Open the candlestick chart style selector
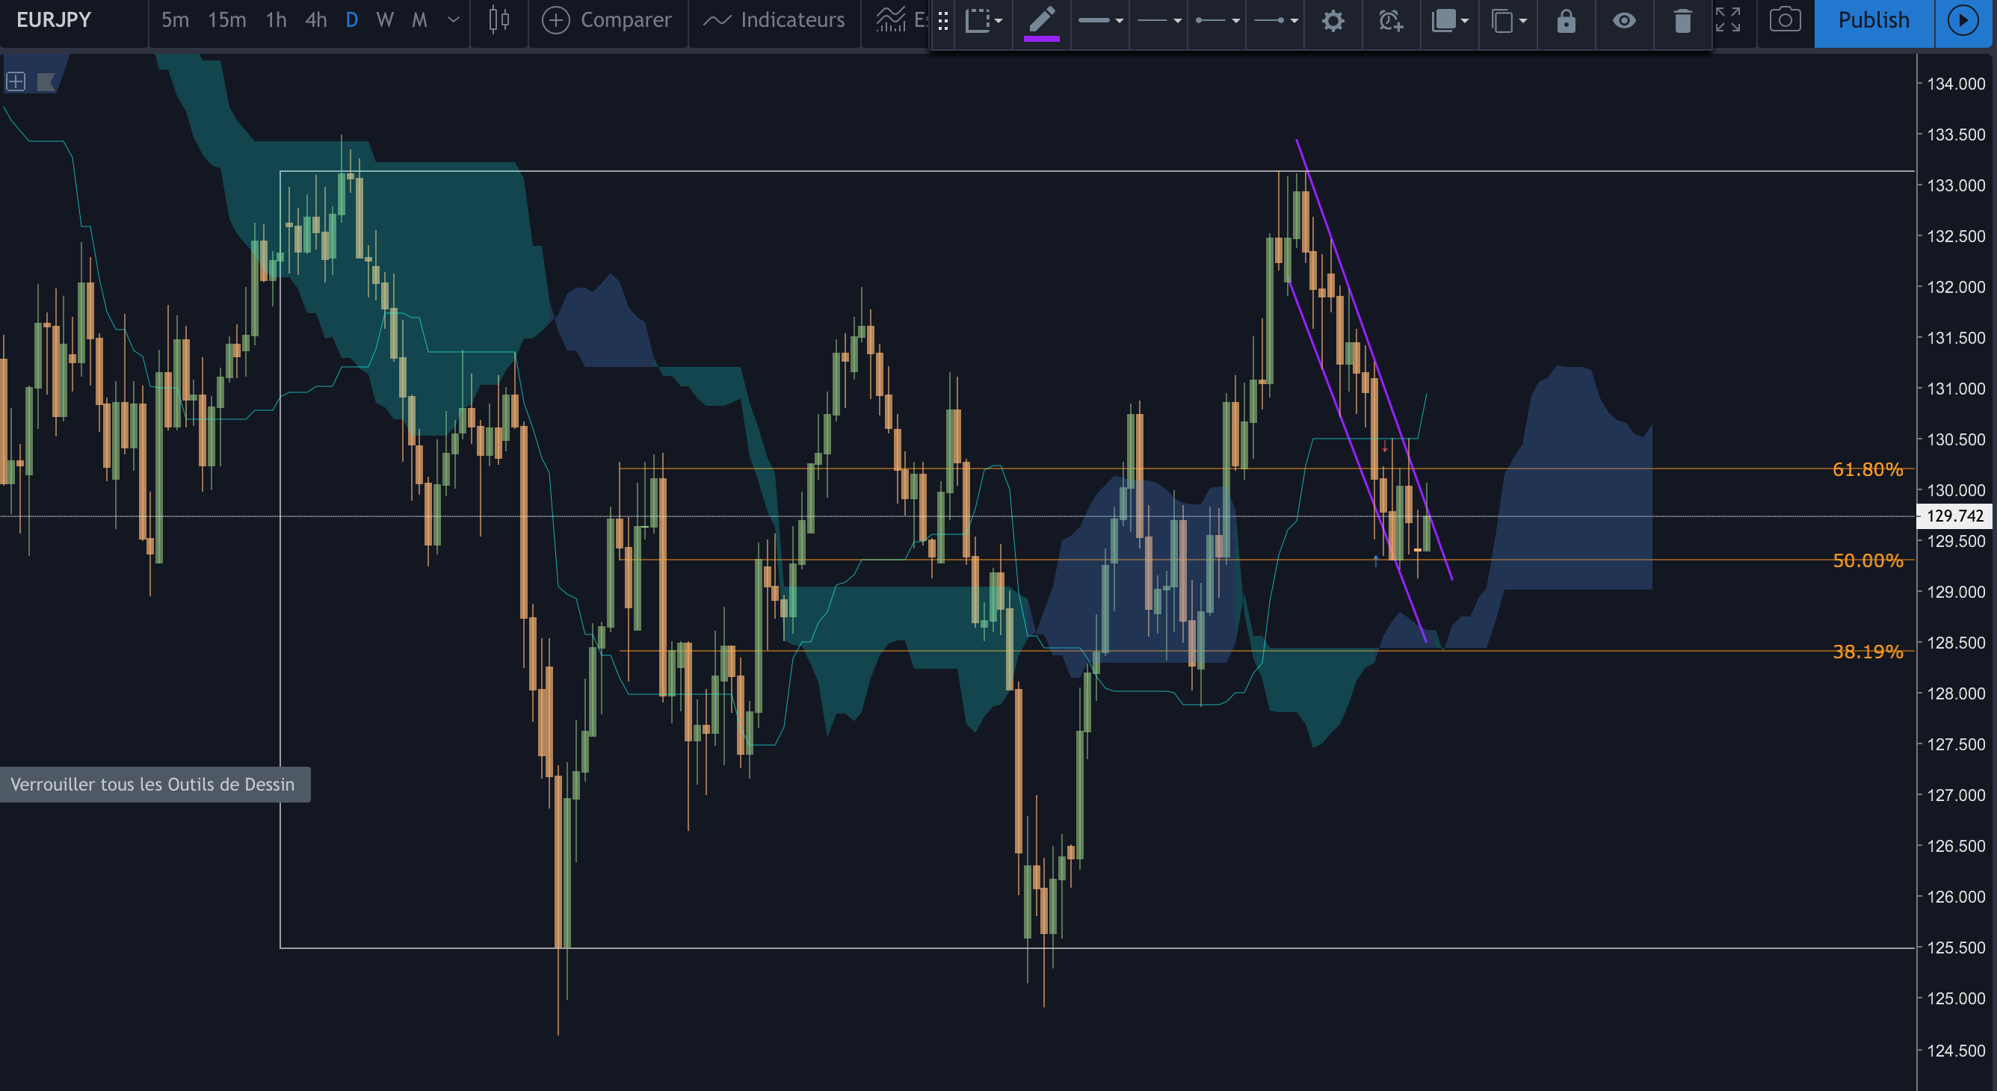Image resolution: width=1997 pixels, height=1091 pixels. click(x=499, y=20)
